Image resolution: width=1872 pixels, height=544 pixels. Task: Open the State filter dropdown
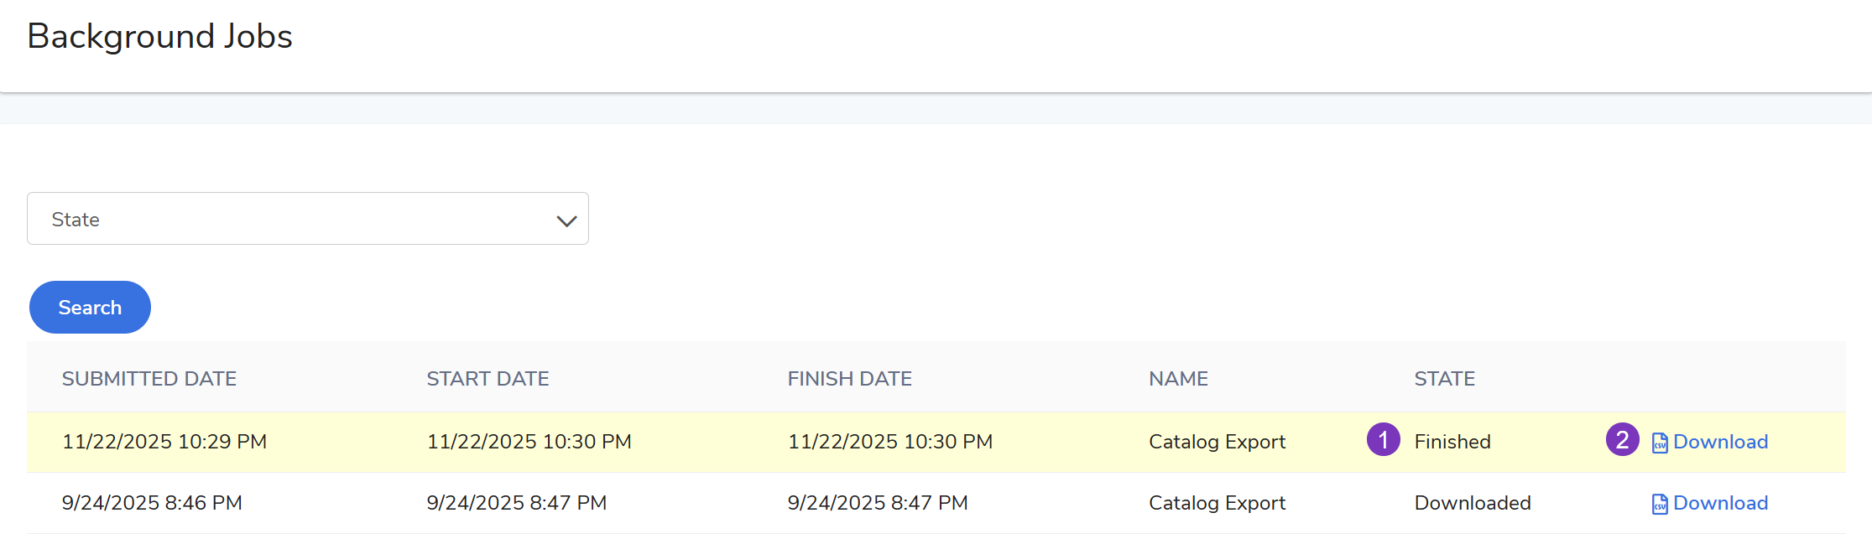click(x=307, y=219)
